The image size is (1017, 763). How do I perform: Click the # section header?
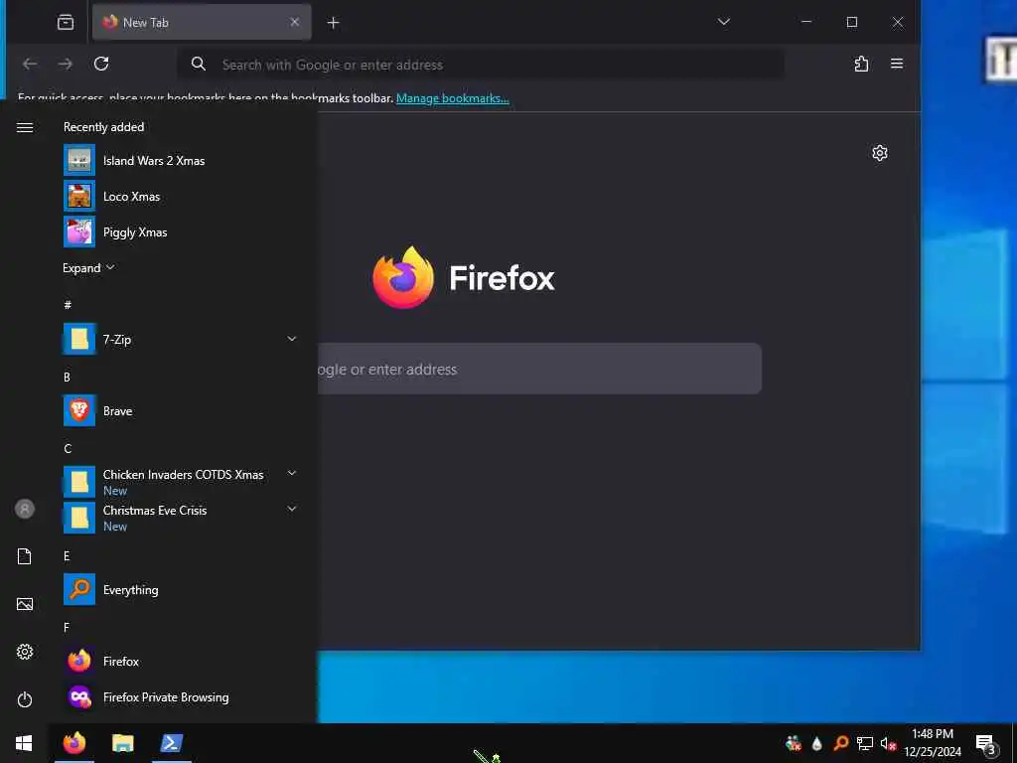coord(68,305)
